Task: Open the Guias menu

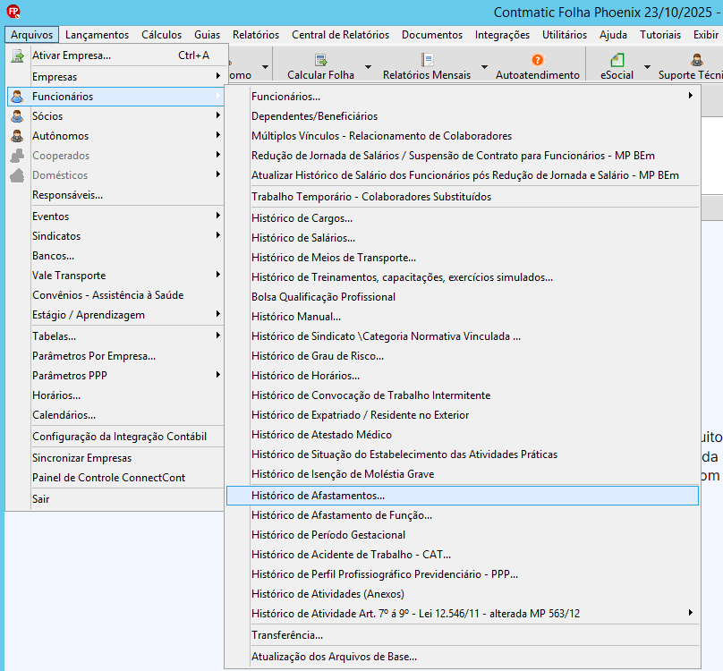Action: pyautogui.click(x=207, y=35)
